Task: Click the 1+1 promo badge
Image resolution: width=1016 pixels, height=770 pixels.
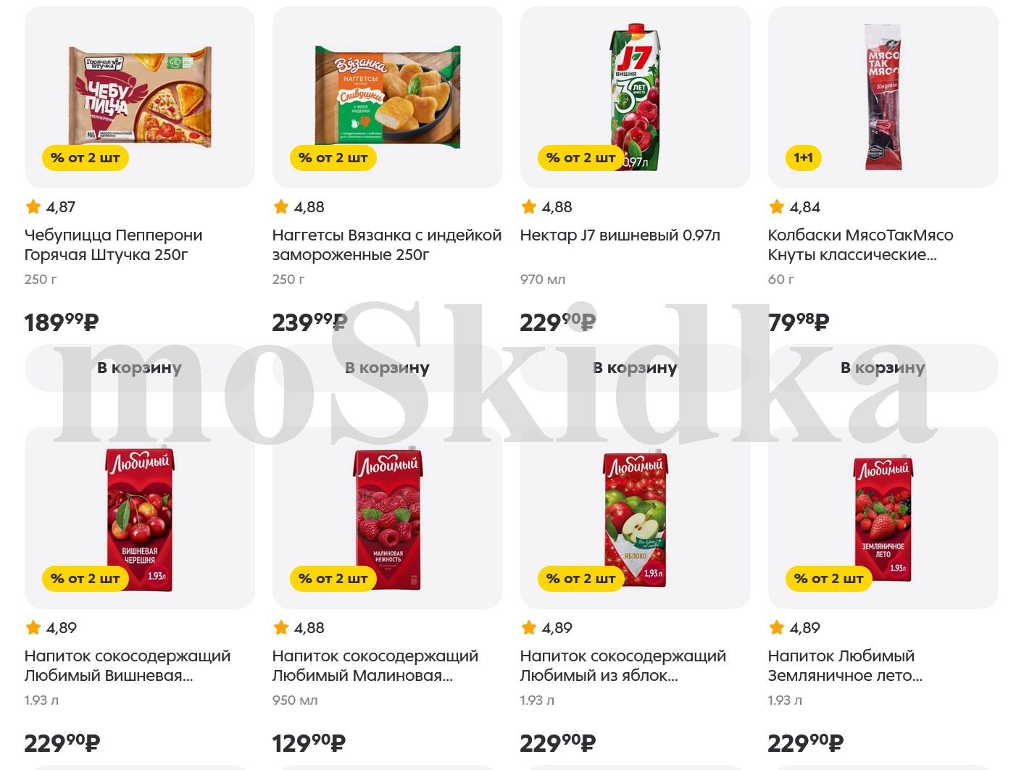Action: pos(803,158)
